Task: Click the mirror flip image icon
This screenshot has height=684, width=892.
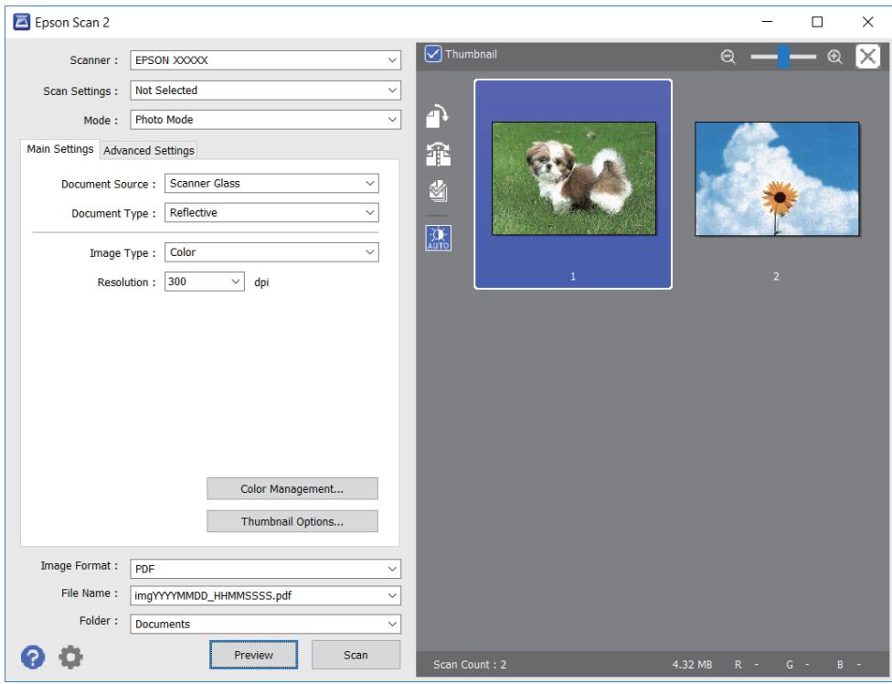Action: click(438, 155)
